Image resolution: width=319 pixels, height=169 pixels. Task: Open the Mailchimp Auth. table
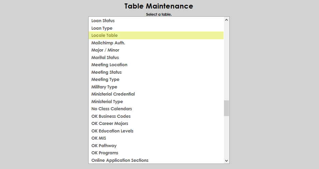point(108,43)
